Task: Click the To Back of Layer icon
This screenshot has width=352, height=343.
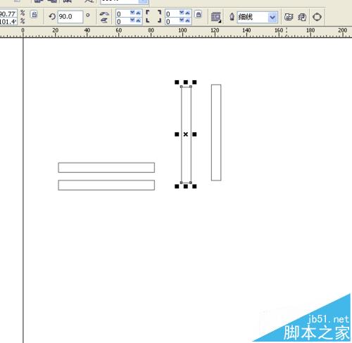Action: click(x=302, y=17)
